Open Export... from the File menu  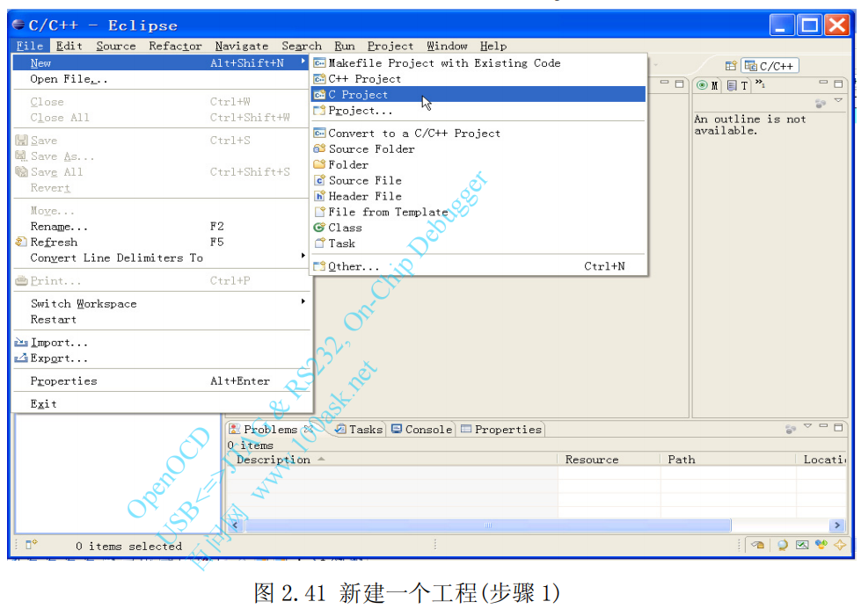(162, 359)
